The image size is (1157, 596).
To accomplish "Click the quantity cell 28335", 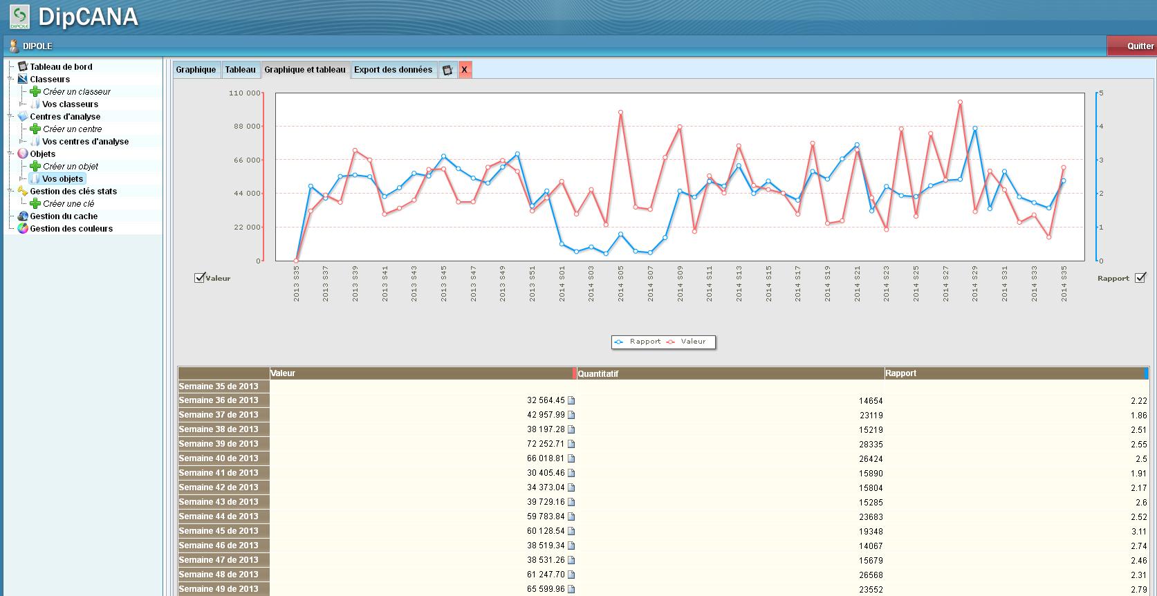I will [x=870, y=445].
